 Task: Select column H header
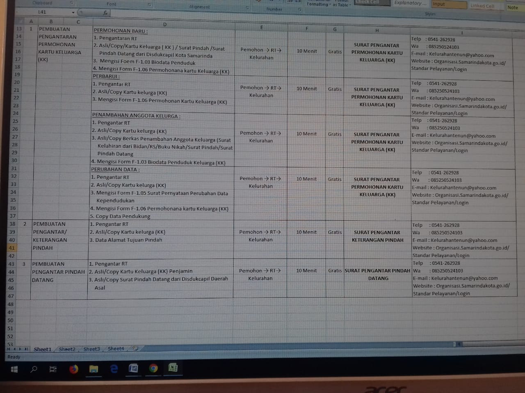(377, 30)
